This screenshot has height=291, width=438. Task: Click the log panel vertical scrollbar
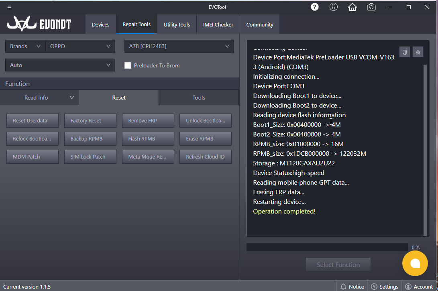pos(425,150)
